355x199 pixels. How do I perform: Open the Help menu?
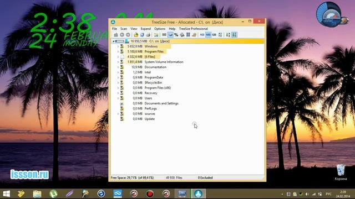click(172, 29)
